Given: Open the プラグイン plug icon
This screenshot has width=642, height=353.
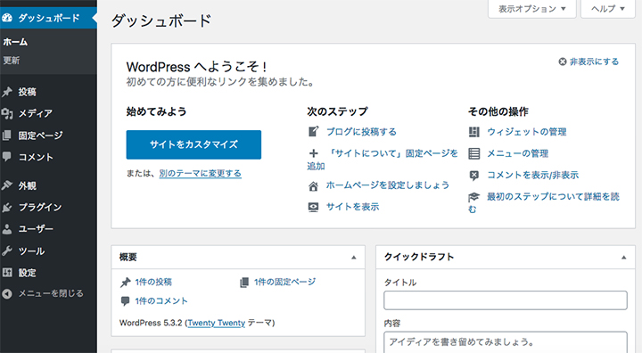Looking at the screenshot, I should pos(7,207).
